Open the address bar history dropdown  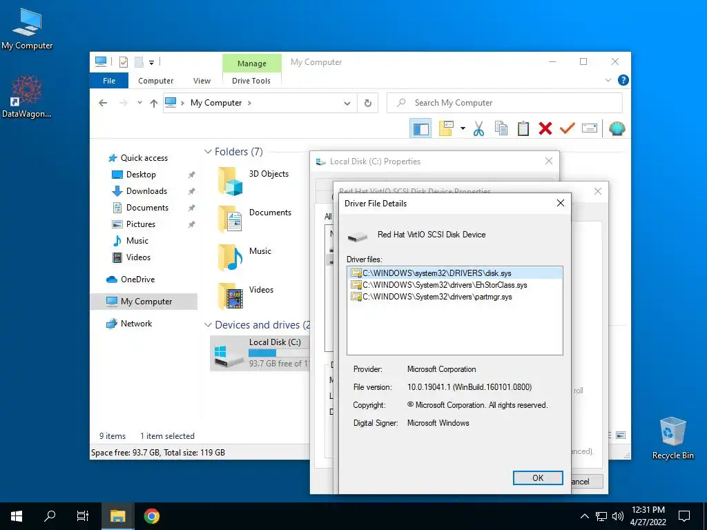tap(347, 104)
